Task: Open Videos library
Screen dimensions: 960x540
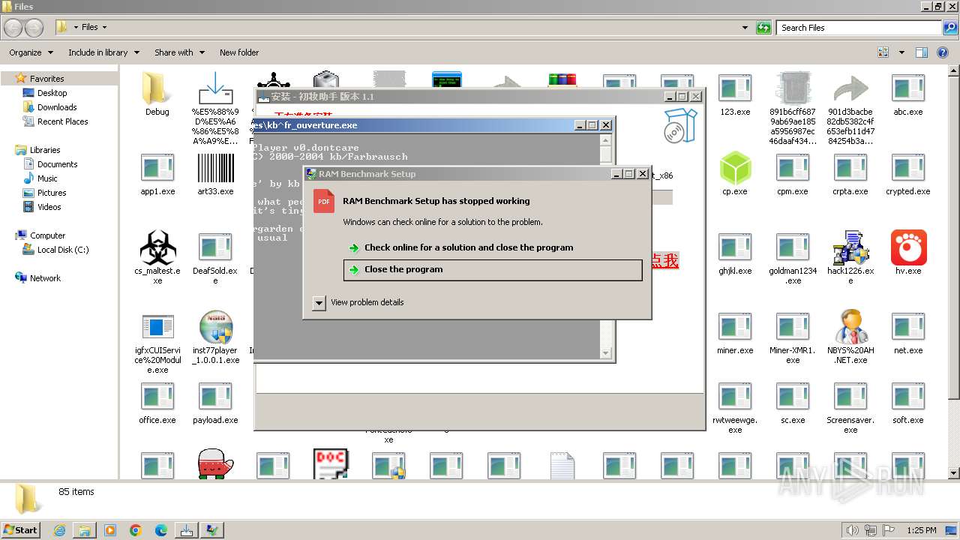Action: click(x=49, y=207)
